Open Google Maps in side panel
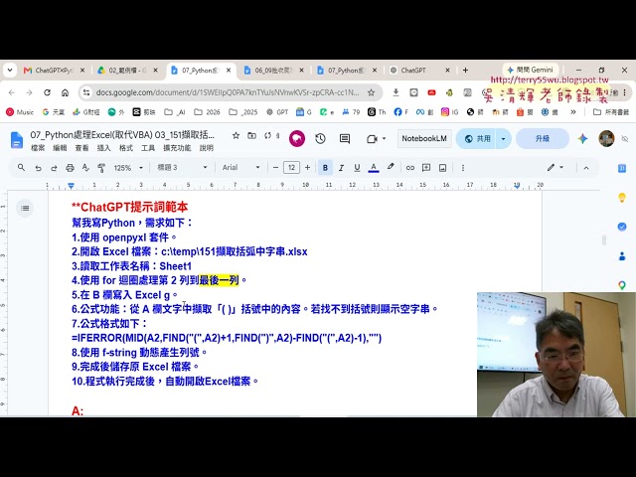This screenshot has height=477, width=636. tap(622, 285)
